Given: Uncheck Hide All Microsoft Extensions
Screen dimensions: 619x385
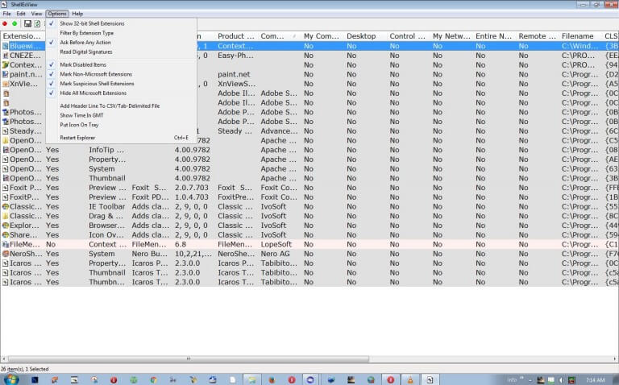Looking at the screenshot, I should click(x=93, y=93).
